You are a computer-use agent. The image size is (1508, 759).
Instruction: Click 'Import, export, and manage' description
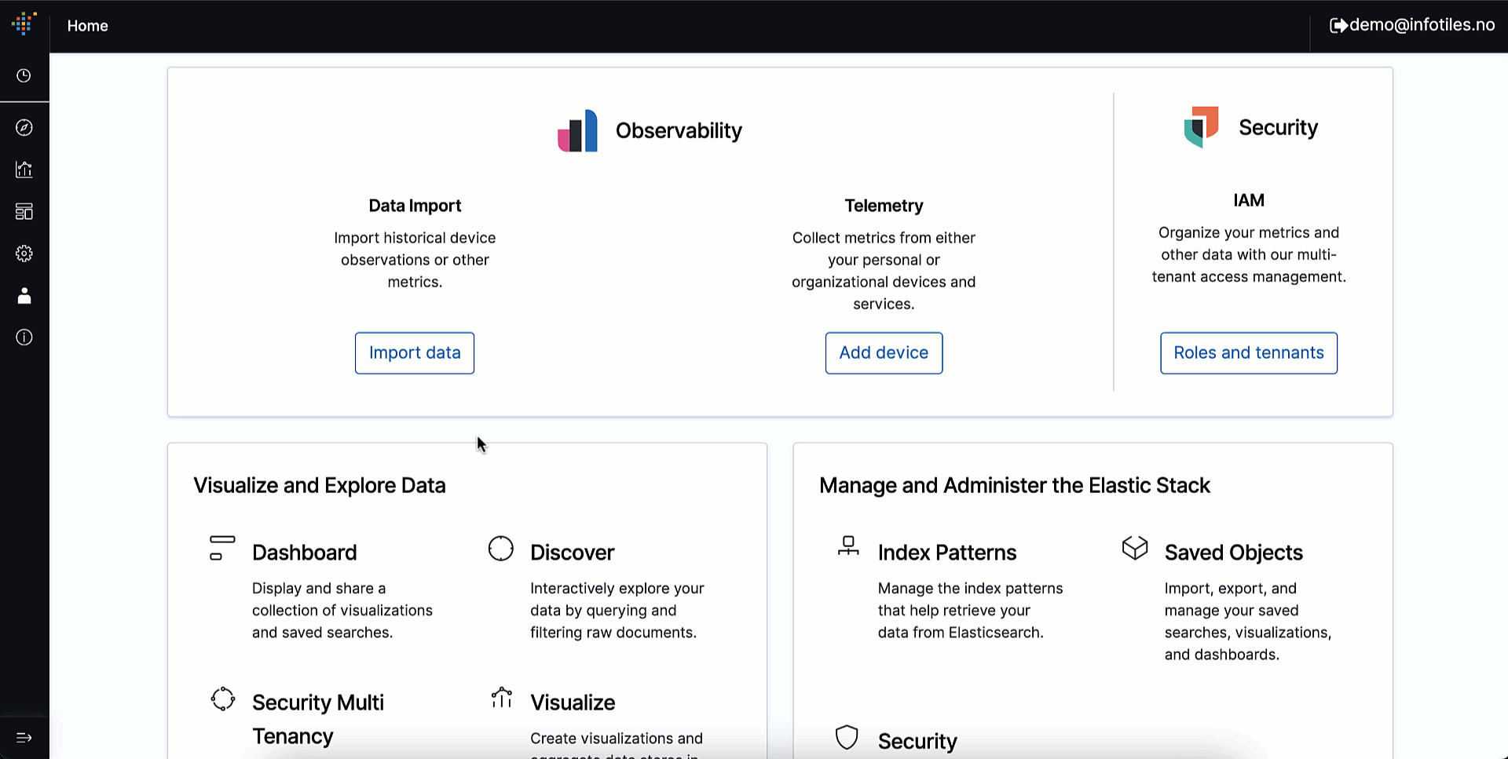tap(1248, 622)
